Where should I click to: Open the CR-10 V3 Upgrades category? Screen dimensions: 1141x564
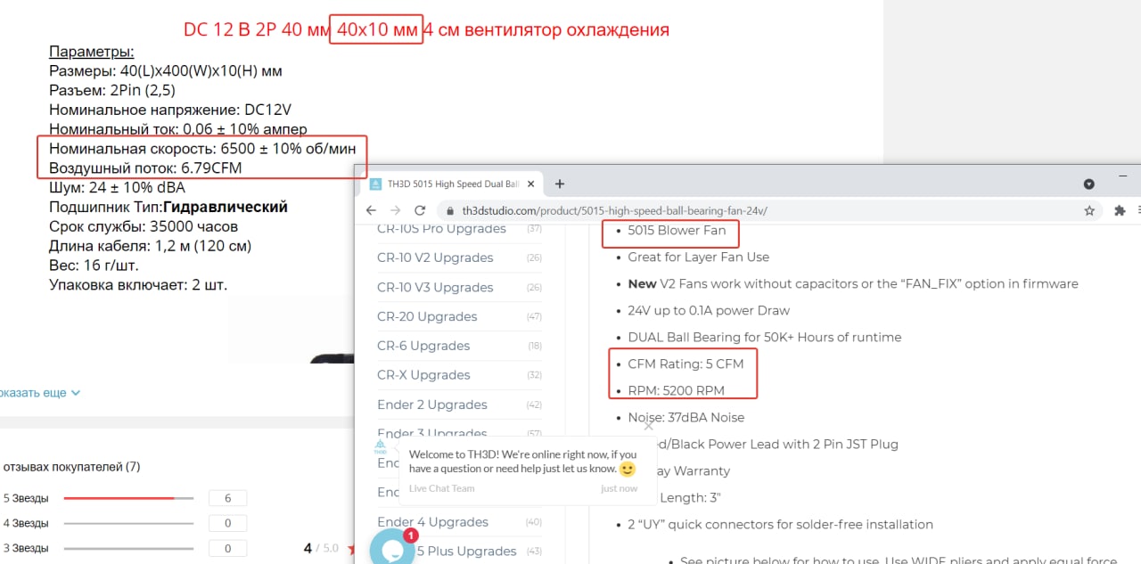click(435, 287)
